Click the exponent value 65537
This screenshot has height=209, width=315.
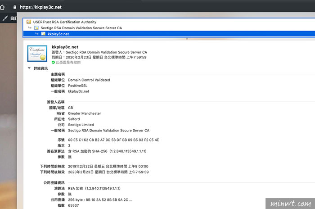pos(73,205)
